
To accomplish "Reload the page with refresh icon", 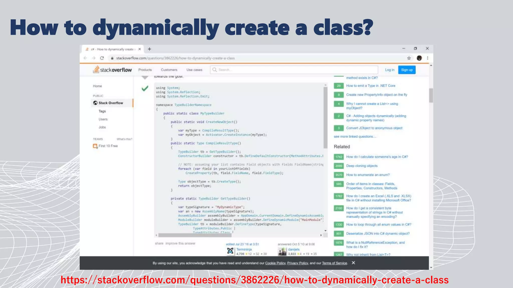I will pos(102,58).
